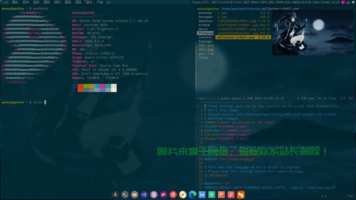This screenshot has width=356, height=200.
Task: Launch WPS Writer blue W icon
Action: (202, 194)
